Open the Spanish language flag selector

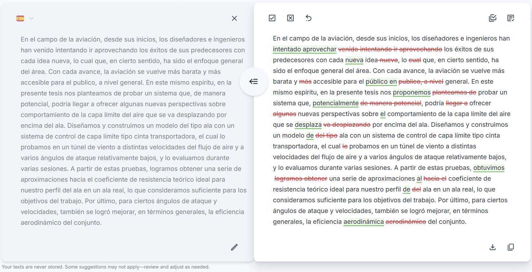pos(20,18)
